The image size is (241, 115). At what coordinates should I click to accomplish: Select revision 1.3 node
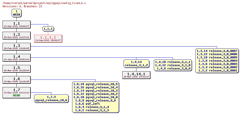pyautogui.click(x=17, y=47)
